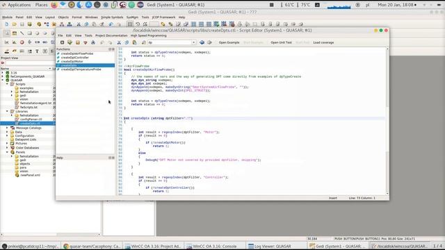Click the gray search-previous arrow icon in Script Editor
Image resolution: width=445 pixels, height=250 pixels.
209,42
